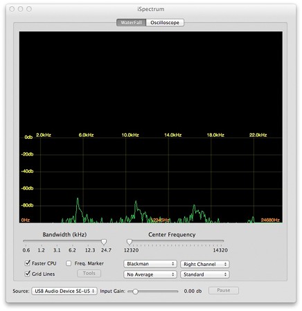The width and height of the screenshot is (302, 311).
Task: Click the Input Gain slider knob
Action: (135, 292)
